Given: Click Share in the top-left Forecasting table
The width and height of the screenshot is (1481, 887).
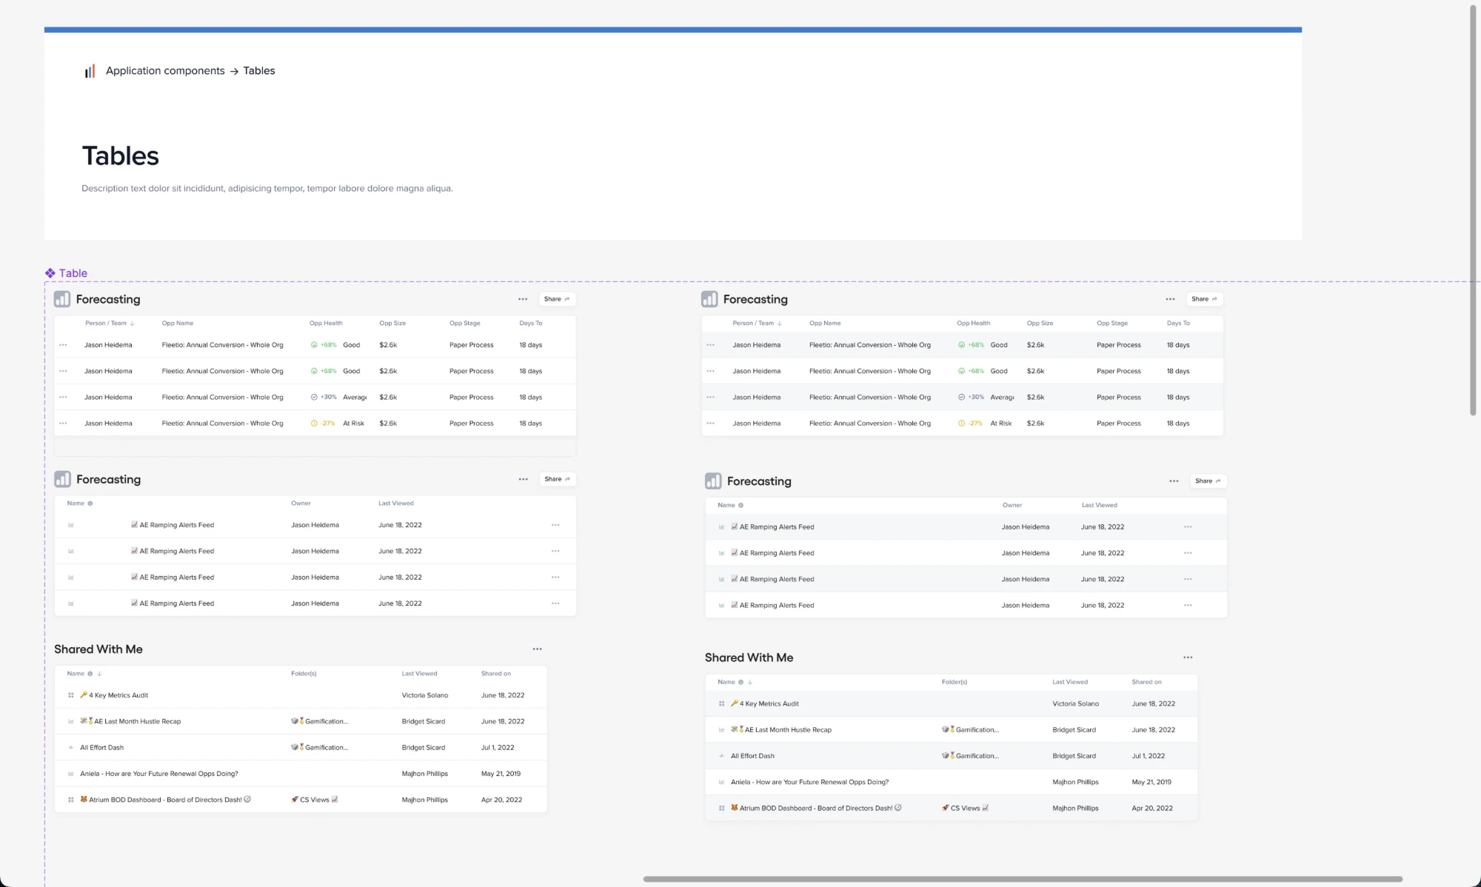Looking at the screenshot, I should tap(557, 299).
